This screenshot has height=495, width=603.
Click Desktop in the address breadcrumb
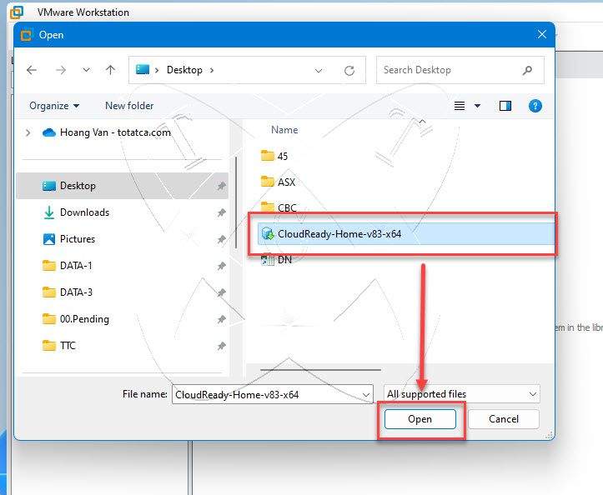coord(184,70)
